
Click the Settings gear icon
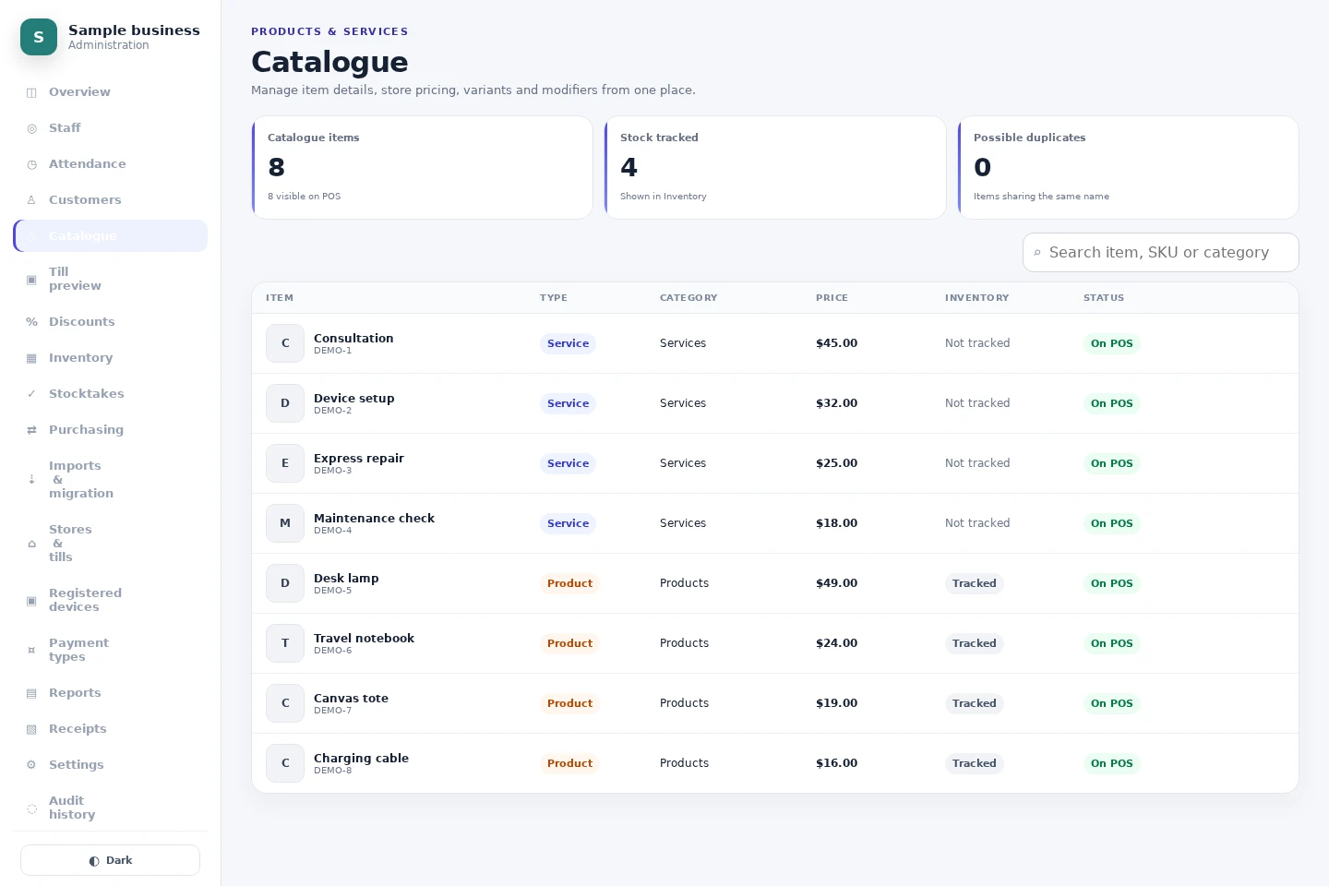[31, 765]
